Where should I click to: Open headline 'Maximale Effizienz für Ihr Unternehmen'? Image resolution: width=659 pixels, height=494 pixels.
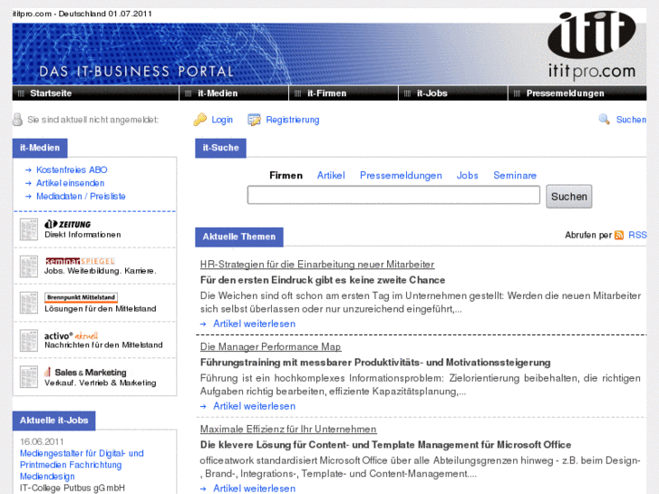click(288, 430)
